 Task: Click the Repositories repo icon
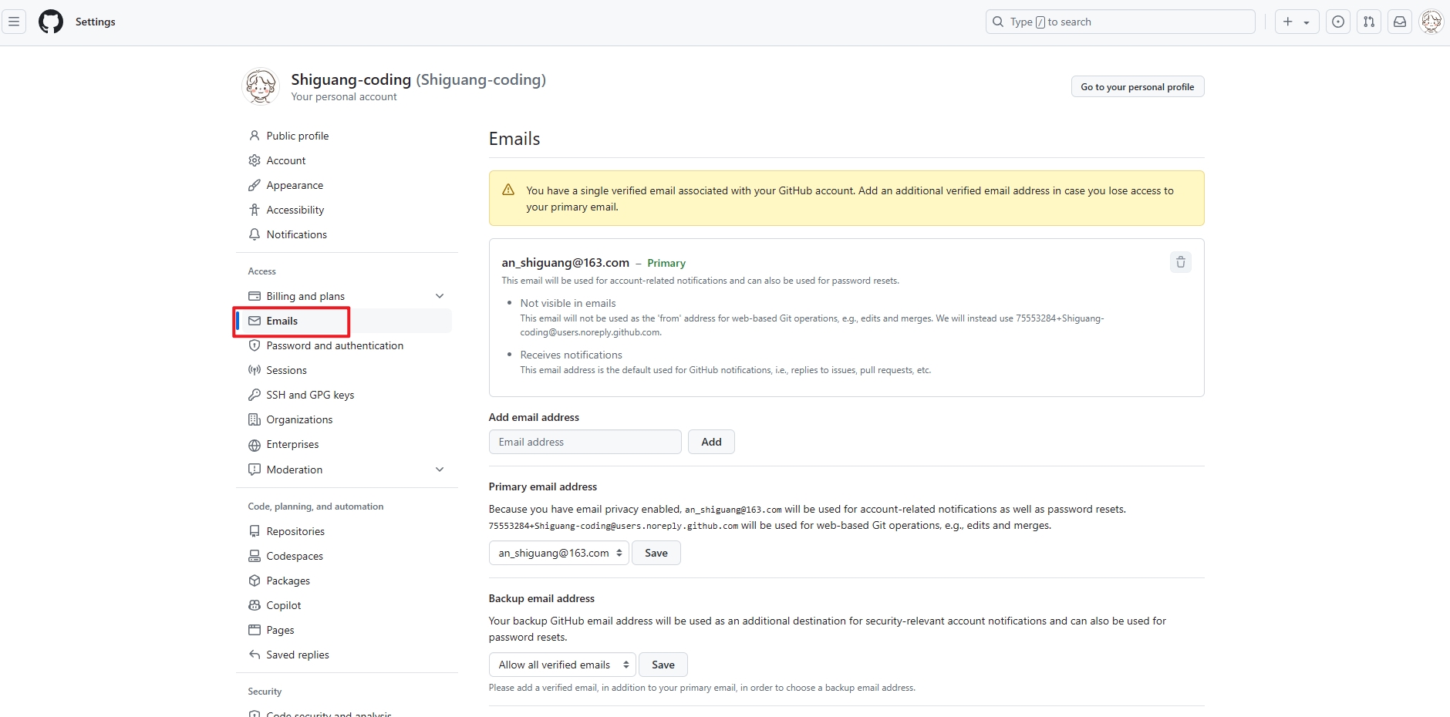click(x=255, y=531)
